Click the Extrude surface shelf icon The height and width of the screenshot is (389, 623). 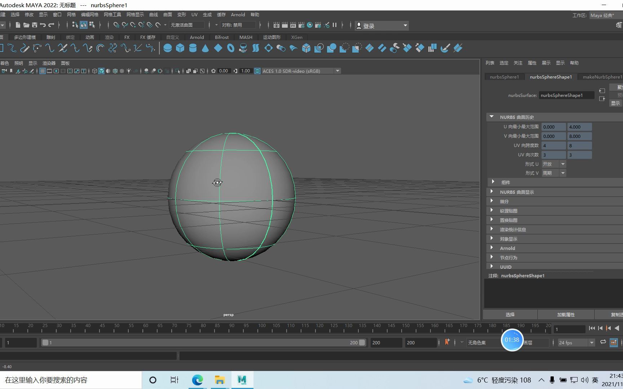pyautogui.click(x=281, y=48)
